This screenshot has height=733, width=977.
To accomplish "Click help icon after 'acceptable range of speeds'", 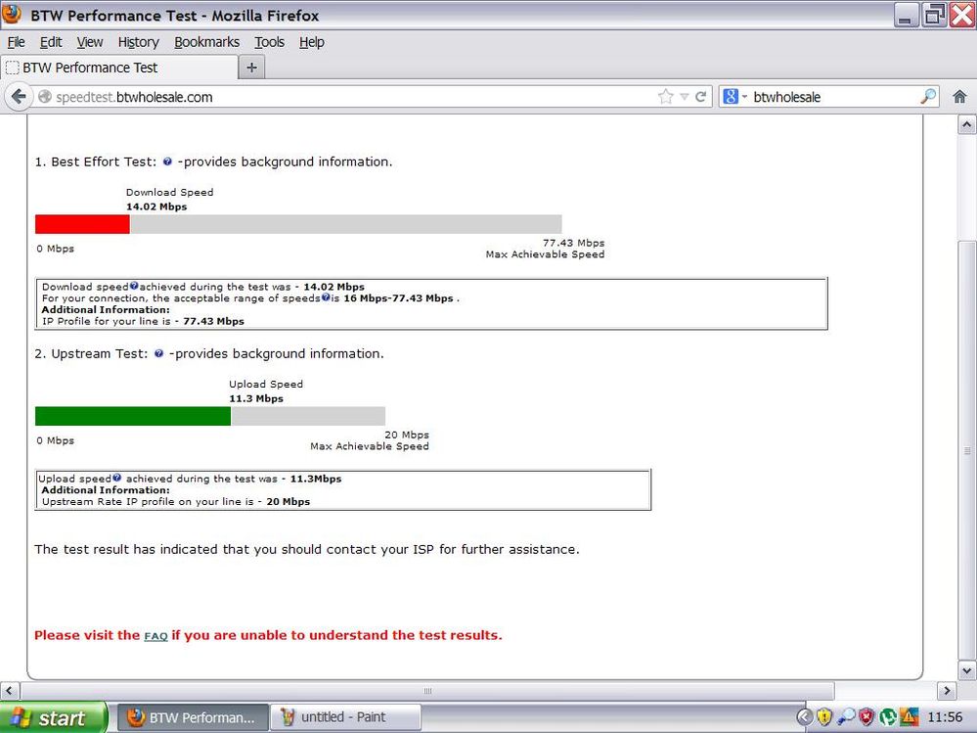I will (326, 298).
